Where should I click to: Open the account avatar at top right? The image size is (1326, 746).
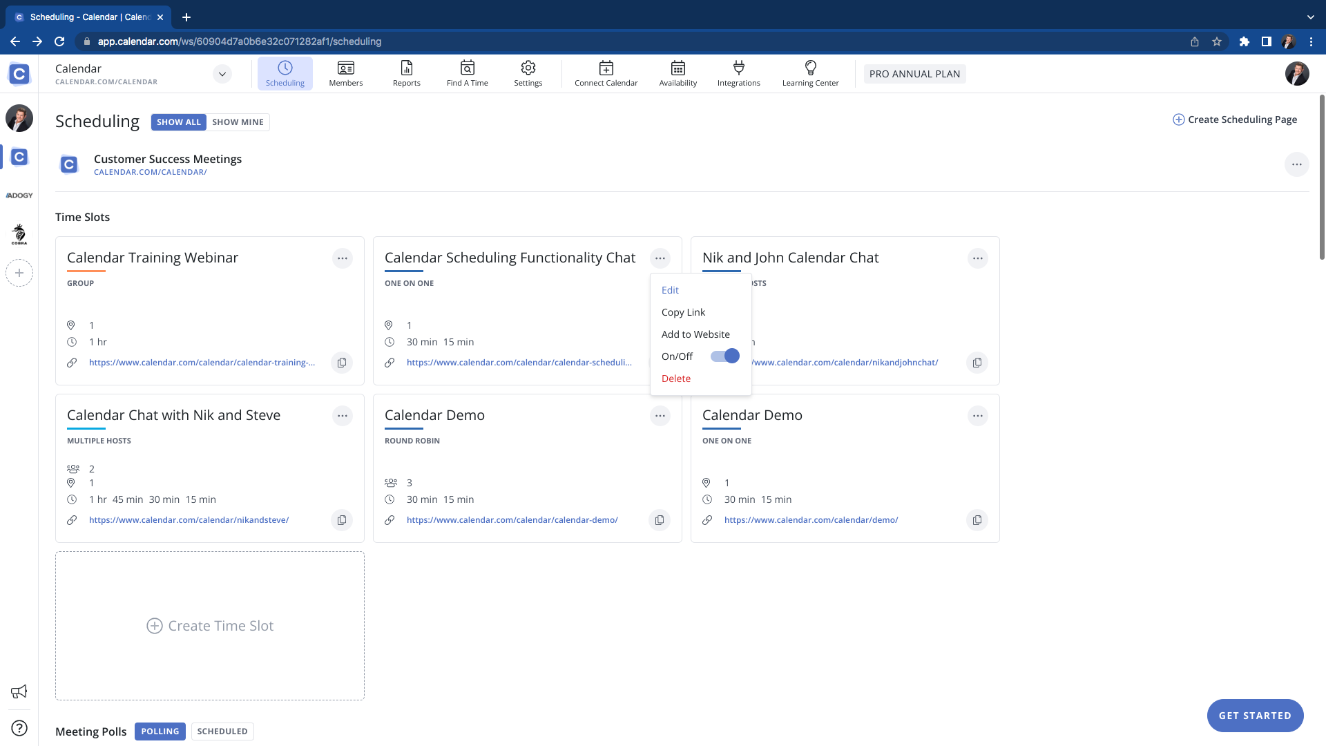(1297, 73)
